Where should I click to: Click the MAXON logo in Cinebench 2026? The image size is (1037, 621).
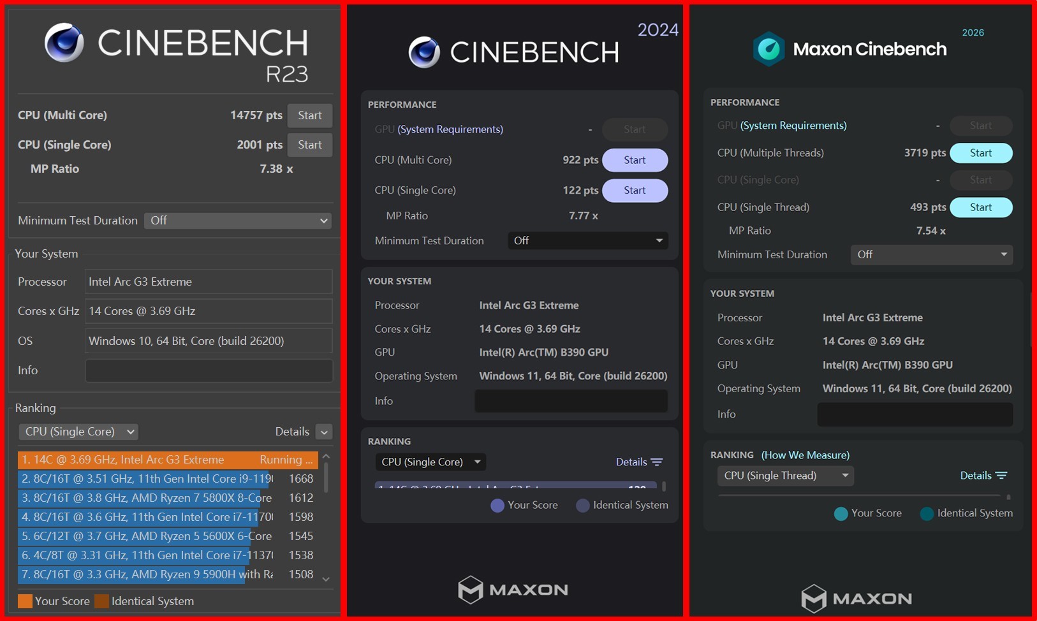pyautogui.click(x=856, y=599)
